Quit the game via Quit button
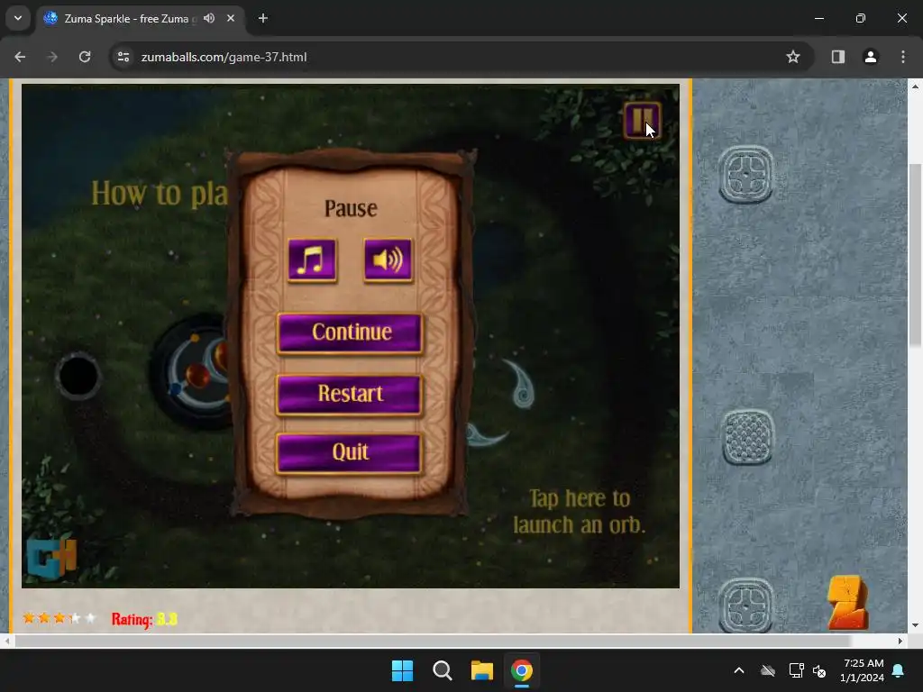 tap(350, 452)
